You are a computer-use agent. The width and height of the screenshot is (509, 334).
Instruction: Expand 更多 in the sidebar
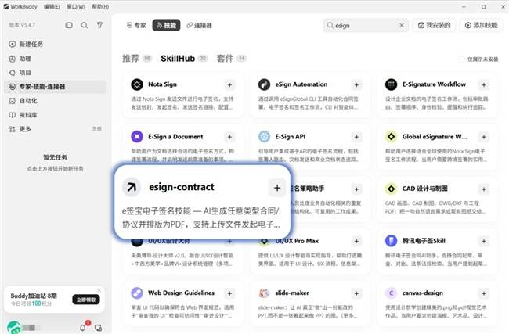pos(55,129)
